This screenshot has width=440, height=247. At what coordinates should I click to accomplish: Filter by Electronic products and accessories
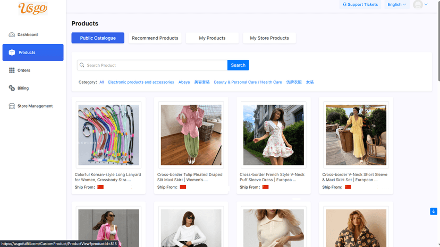pos(141,82)
